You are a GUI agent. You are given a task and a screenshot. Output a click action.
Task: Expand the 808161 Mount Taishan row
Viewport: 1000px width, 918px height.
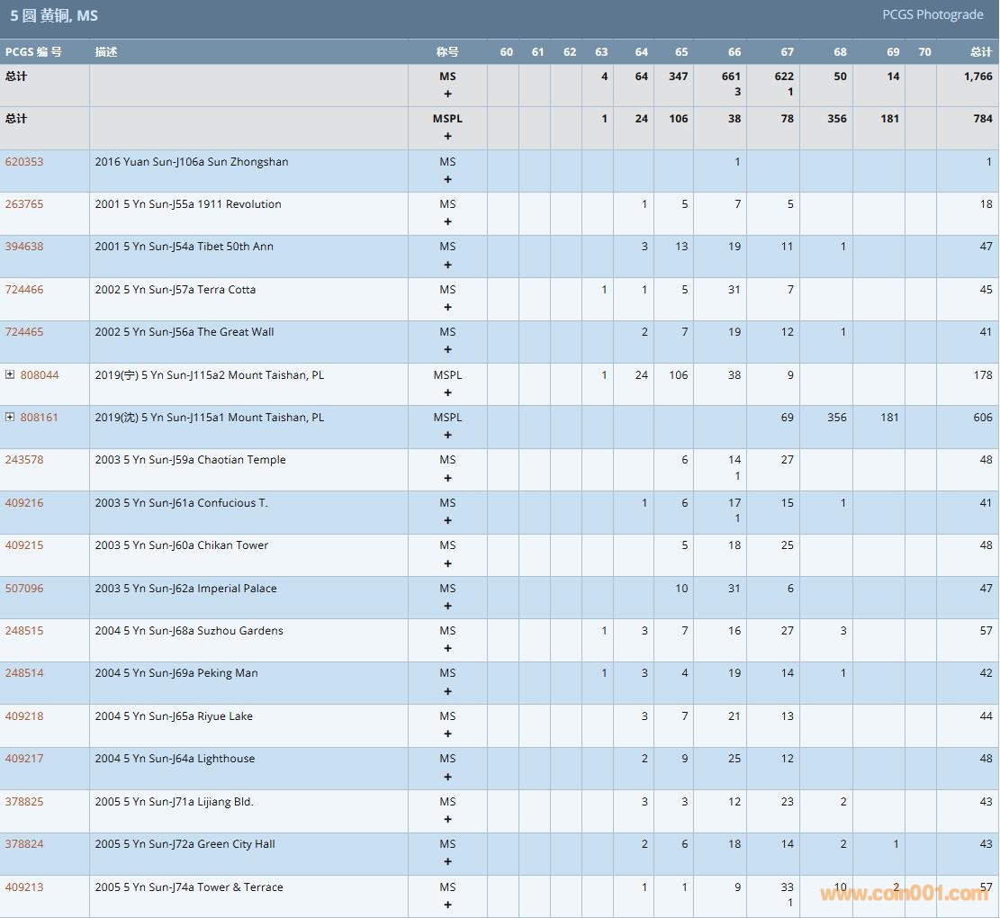point(10,418)
